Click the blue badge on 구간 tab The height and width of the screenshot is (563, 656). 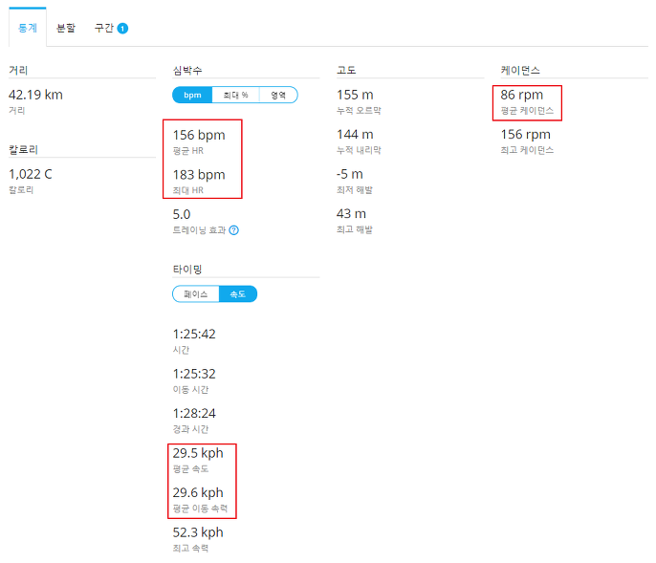tap(122, 29)
